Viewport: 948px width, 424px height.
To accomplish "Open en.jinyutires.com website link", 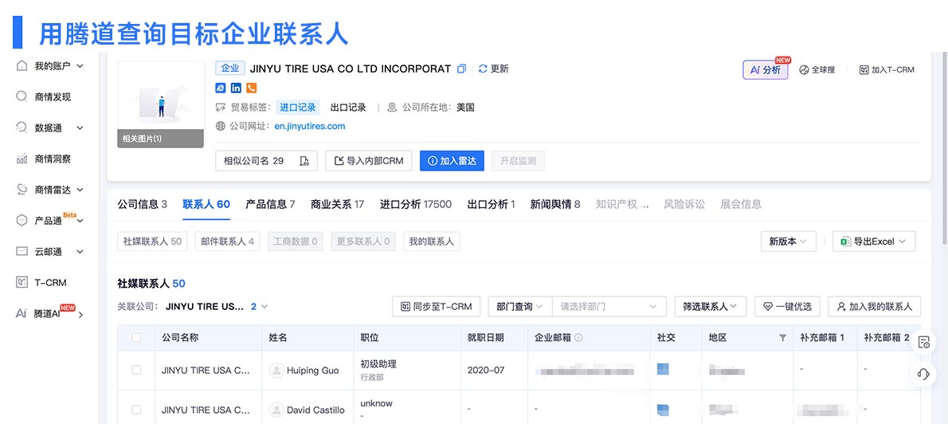I will pyautogui.click(x=310, y=127).
